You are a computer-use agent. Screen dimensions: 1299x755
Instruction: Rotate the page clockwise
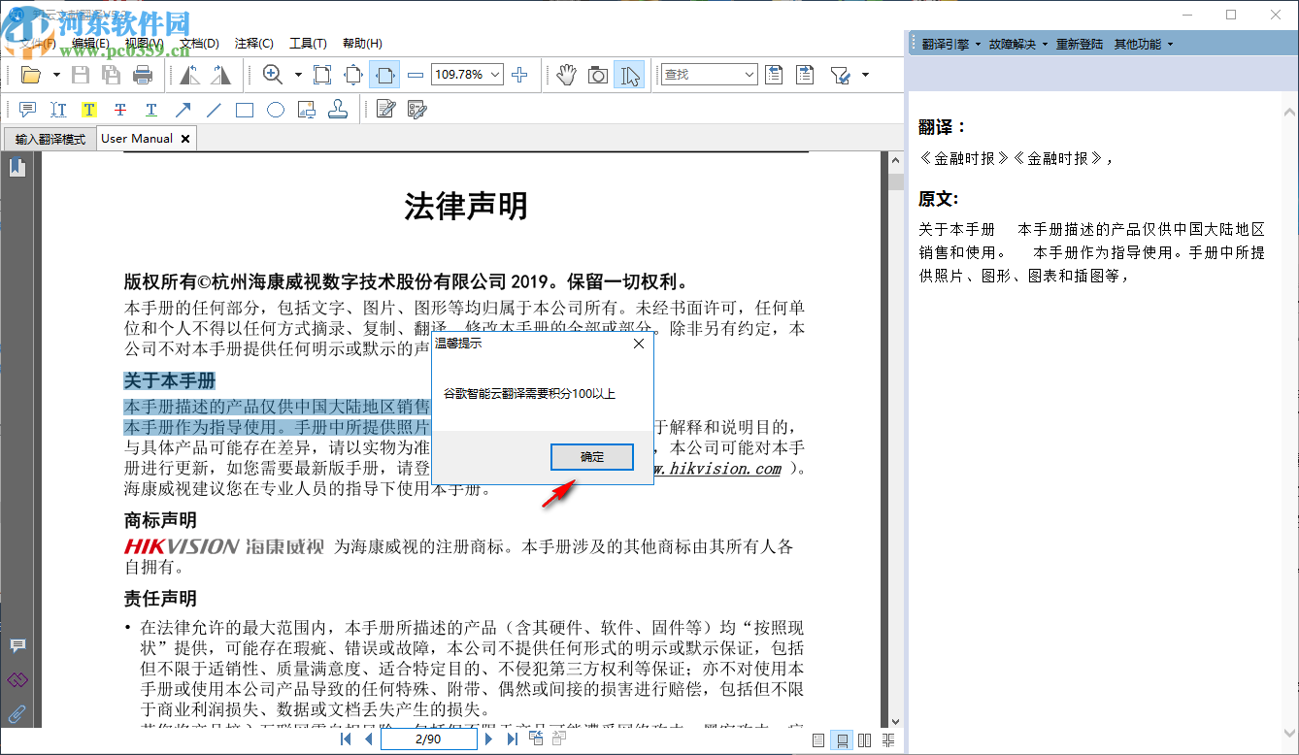(221, 75)
